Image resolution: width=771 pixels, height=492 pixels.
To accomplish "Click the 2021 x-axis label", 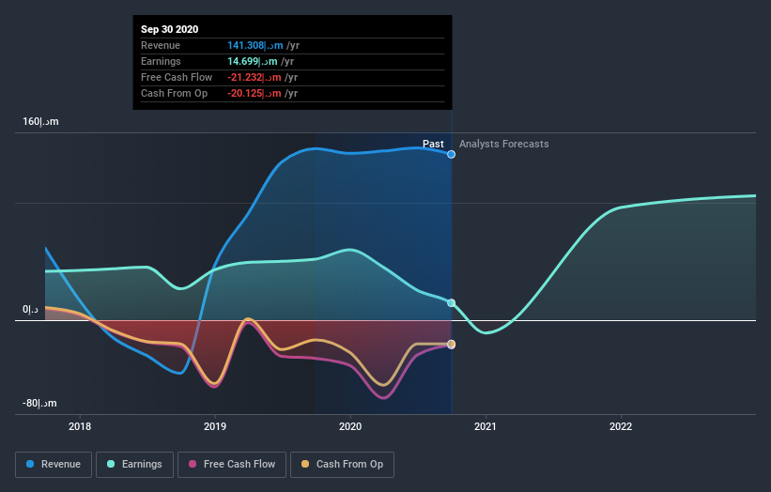I will (486, 426).
